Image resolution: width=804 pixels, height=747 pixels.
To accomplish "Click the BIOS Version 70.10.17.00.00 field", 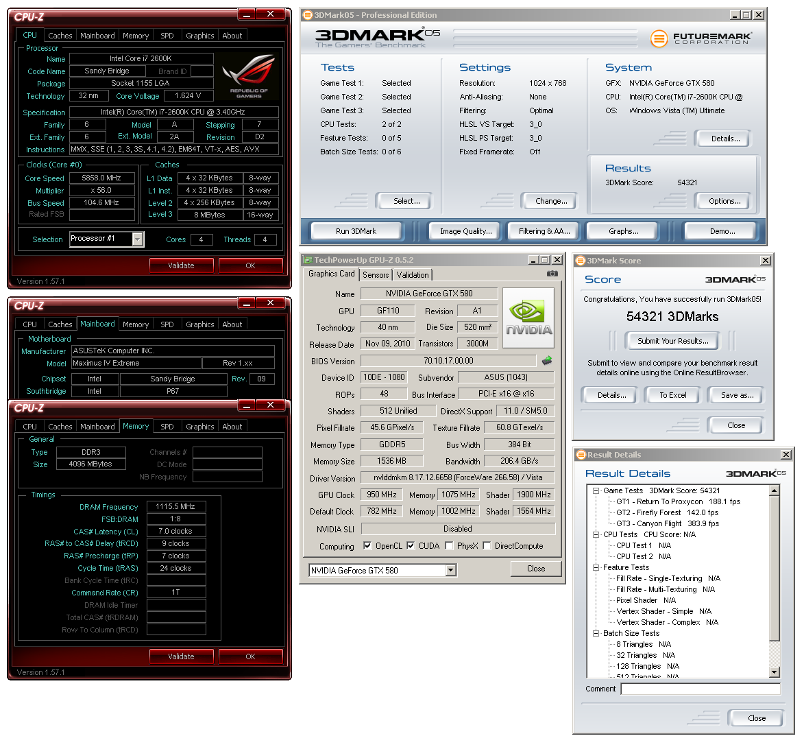I will click(x=449, y=361).
